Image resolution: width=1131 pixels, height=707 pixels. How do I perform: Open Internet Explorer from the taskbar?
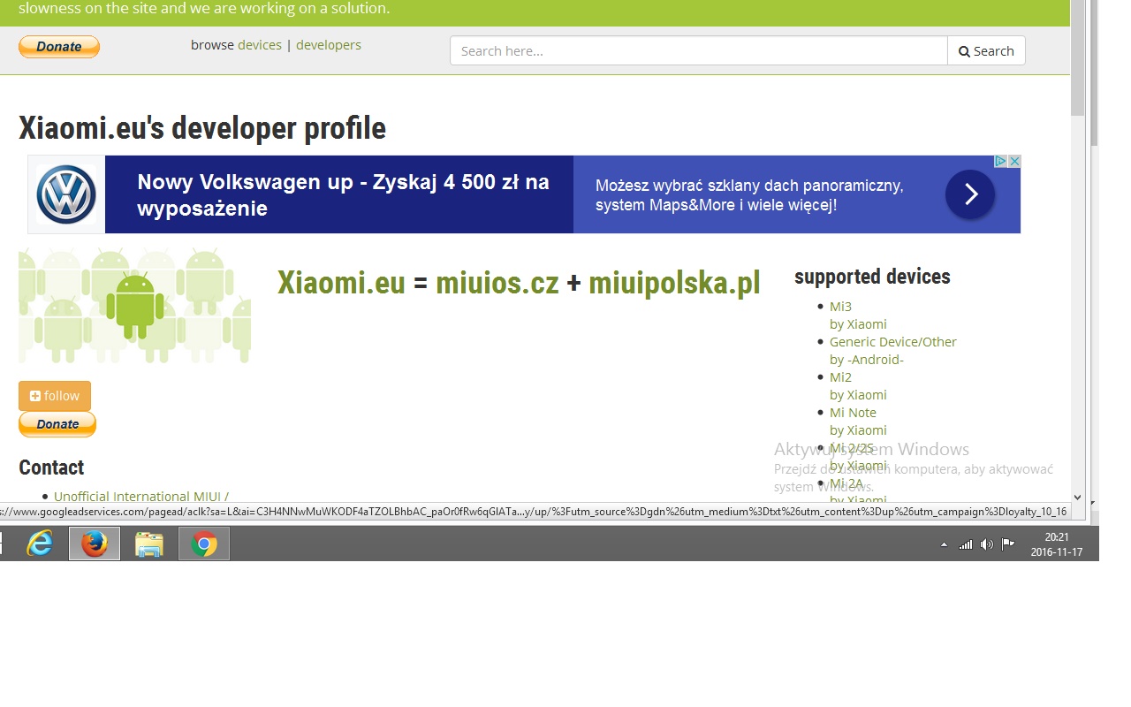click(x=40, y=544)
